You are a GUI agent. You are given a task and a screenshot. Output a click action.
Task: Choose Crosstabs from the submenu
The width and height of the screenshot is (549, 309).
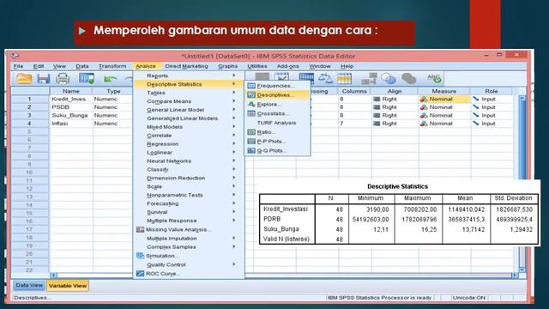click(277, 113)
